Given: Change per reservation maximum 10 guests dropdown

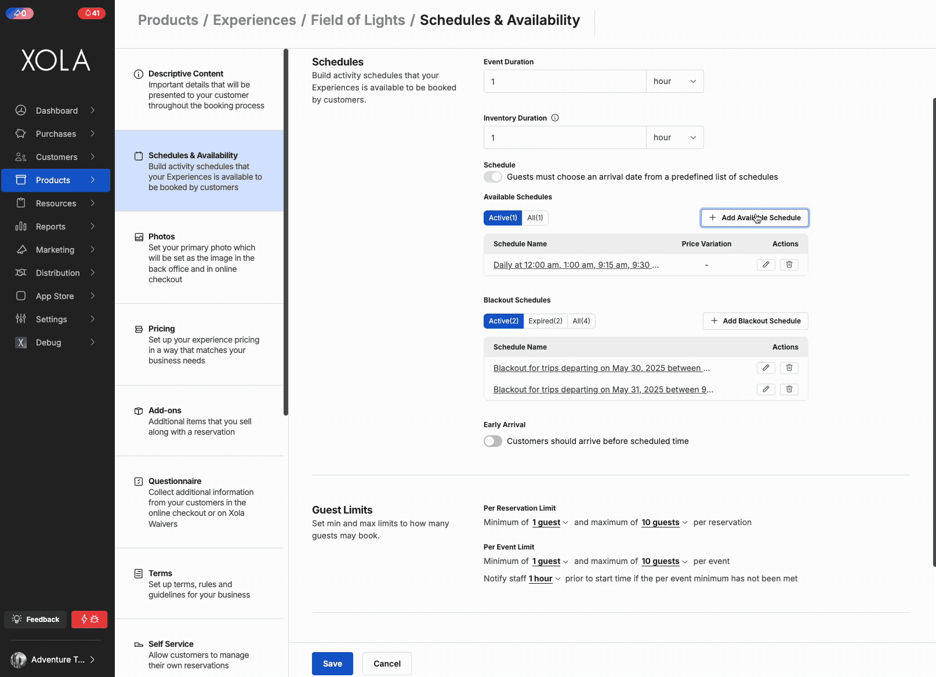Looking at the screenshot, I should (664, 523).
